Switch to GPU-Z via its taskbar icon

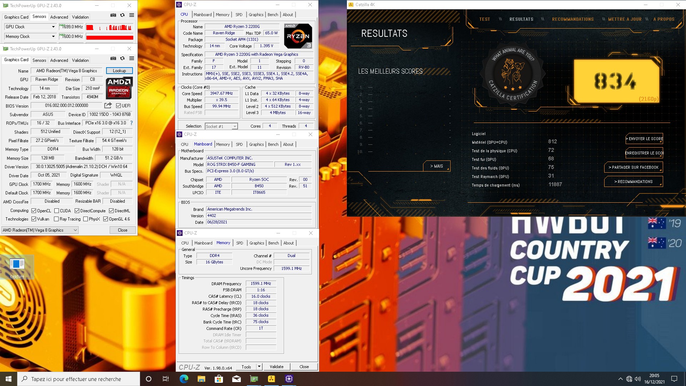pos(254,379)
